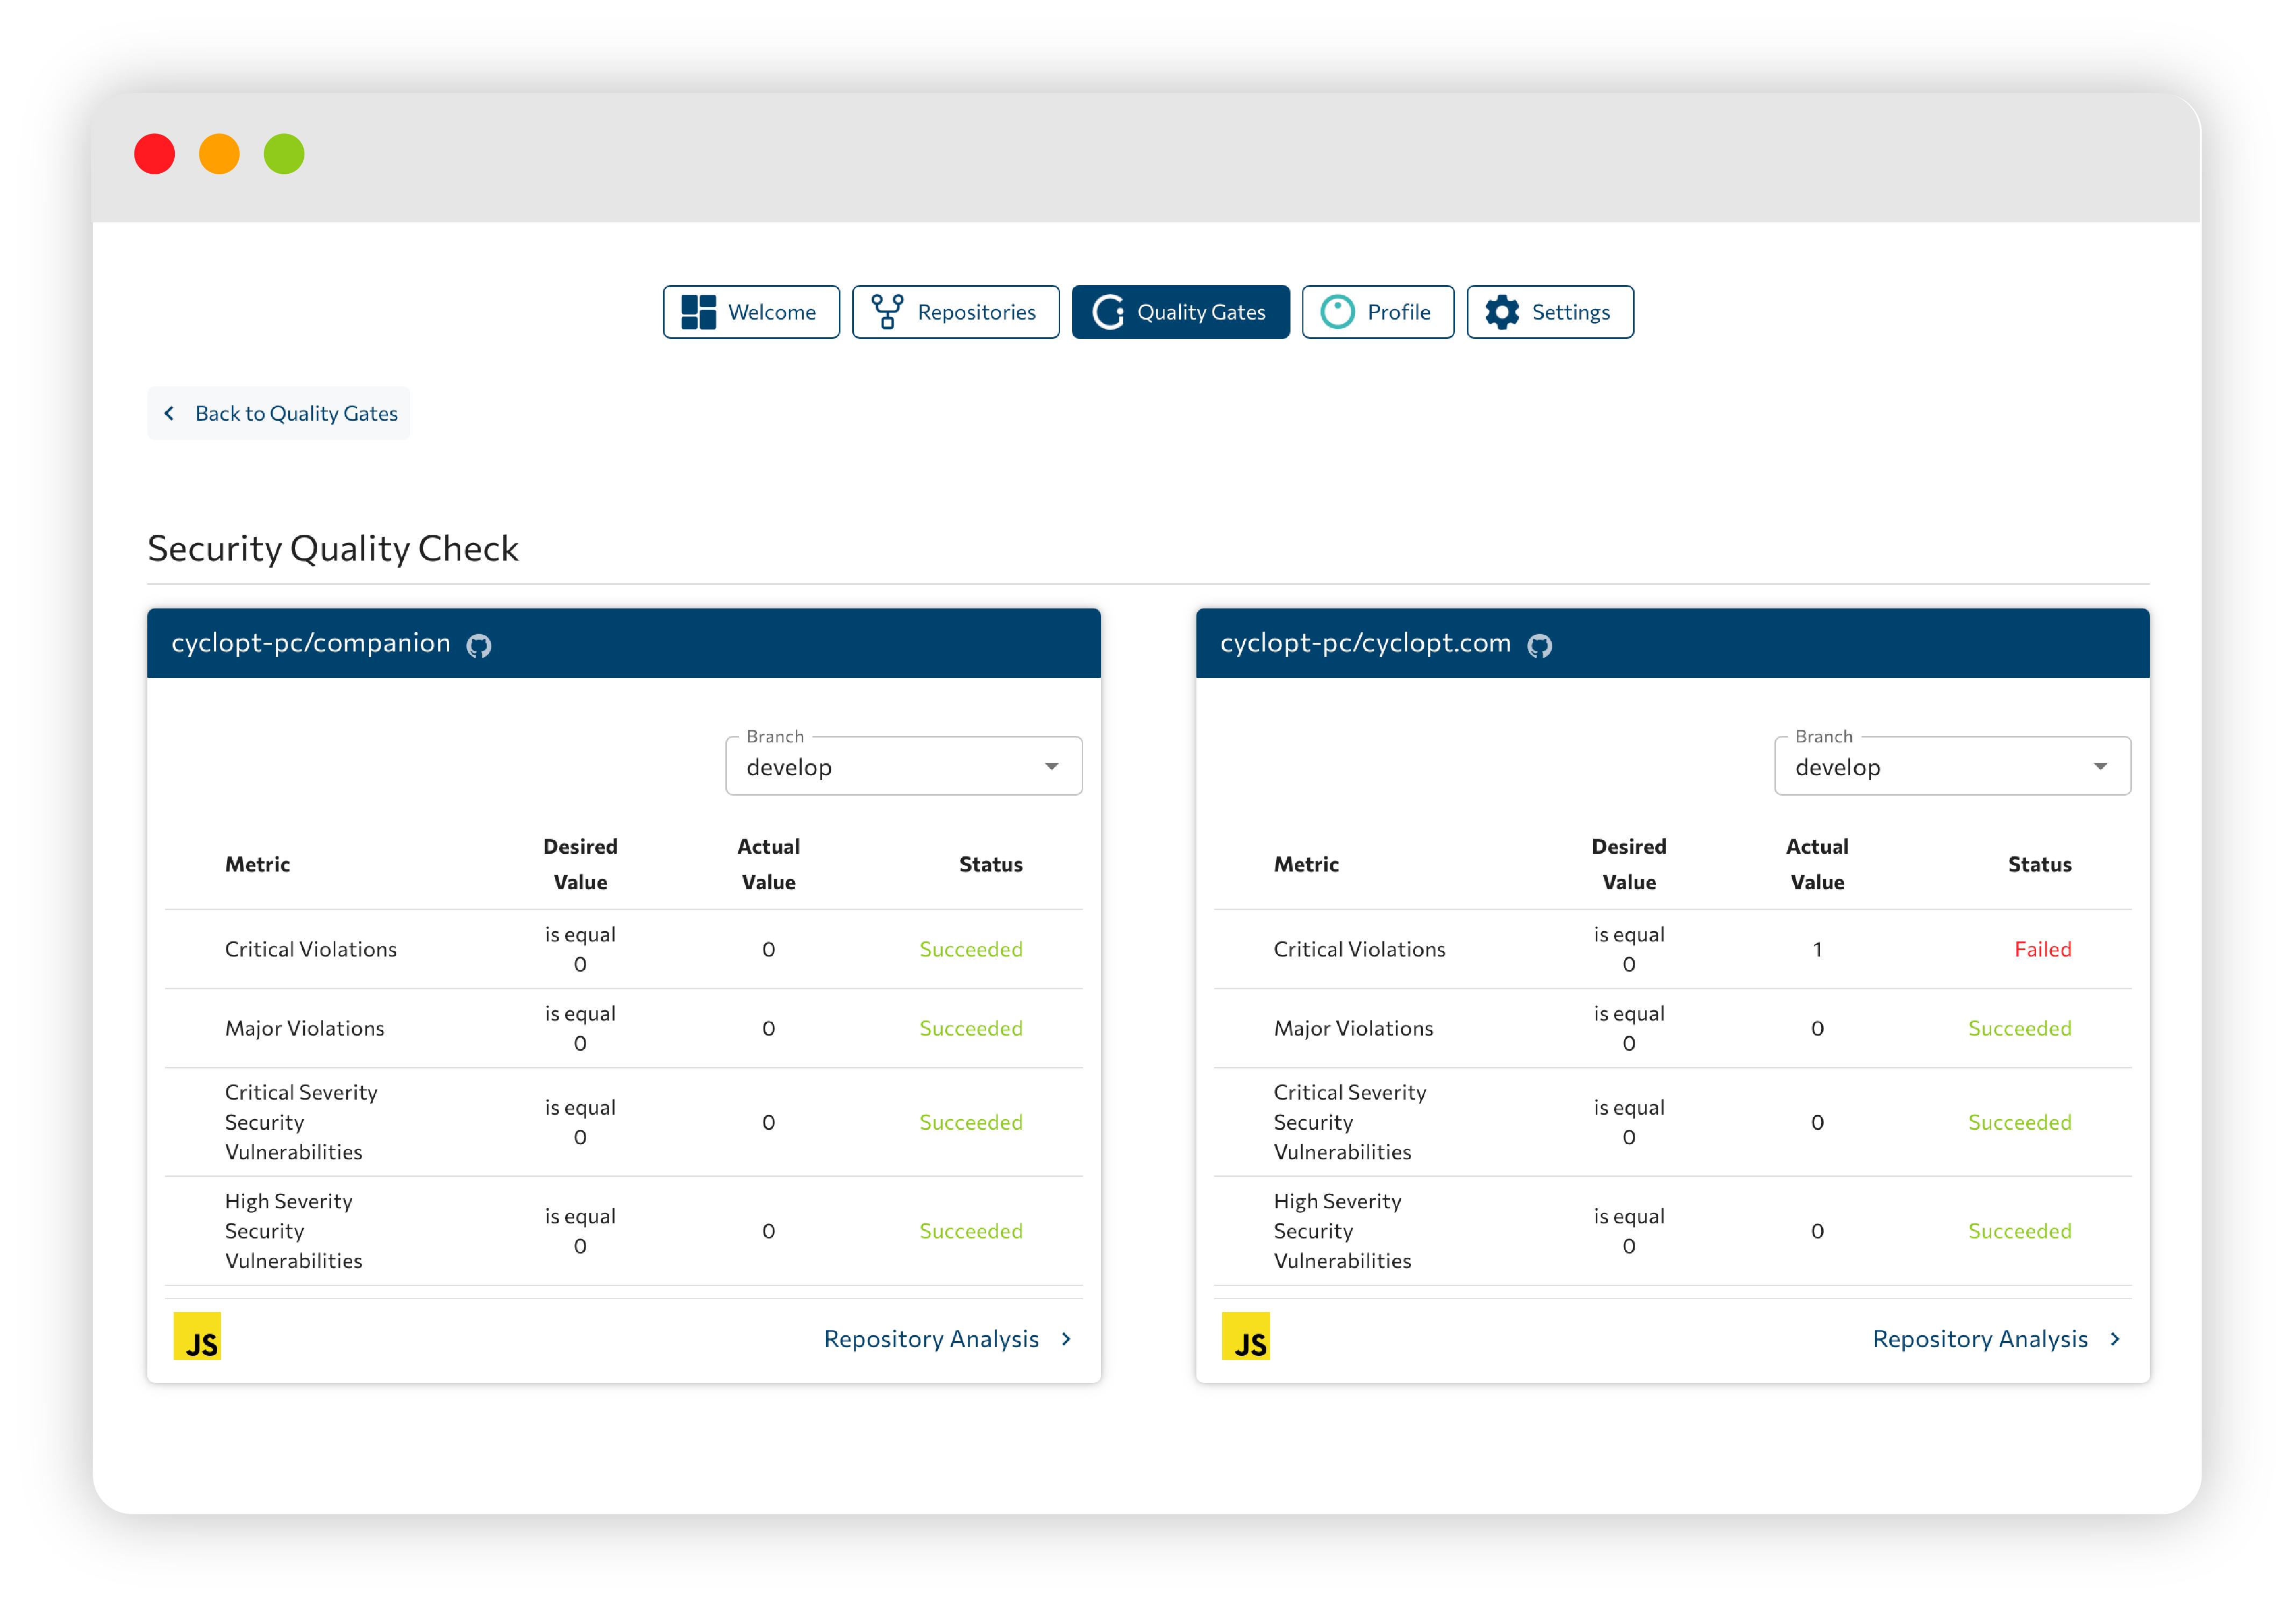
Task: Click Succeeded status for companion Critical Violations
Action: point(971,948)
